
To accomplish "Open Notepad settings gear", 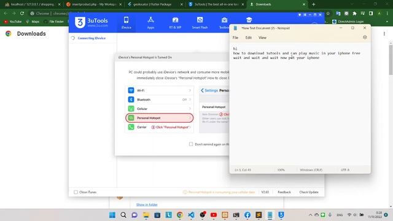I will pyautogui.click(x=365, y=37).
